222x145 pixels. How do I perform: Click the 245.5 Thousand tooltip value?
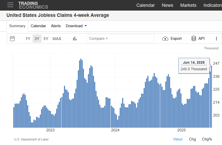(x=194, y=69)
